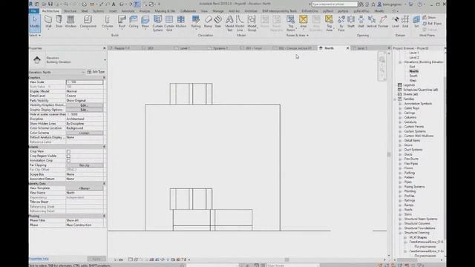Image resolution: width=475 pixels, height=267 pixels.
Task: Click the View Scale input field
Action: point(85,82)
